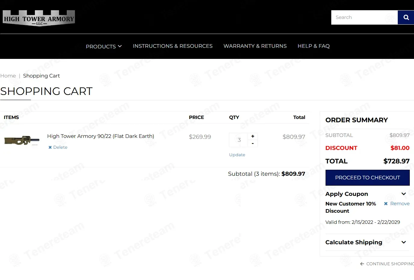Image resolution: width=414 pixels, height=280 pixels.
Task: Click the Continue Shopping link
Action: 388,264
